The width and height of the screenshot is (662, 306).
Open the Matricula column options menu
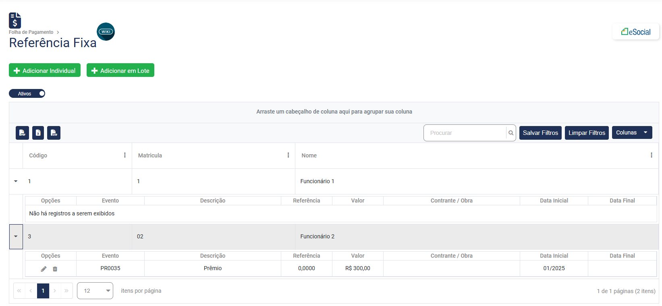tap(288, 155)
